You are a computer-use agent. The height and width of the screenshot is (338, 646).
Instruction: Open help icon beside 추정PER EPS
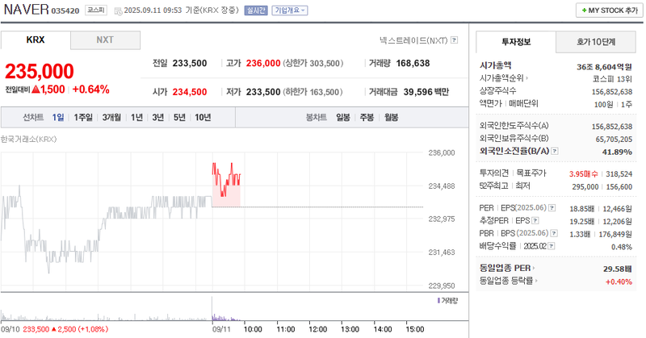point(535,221)
